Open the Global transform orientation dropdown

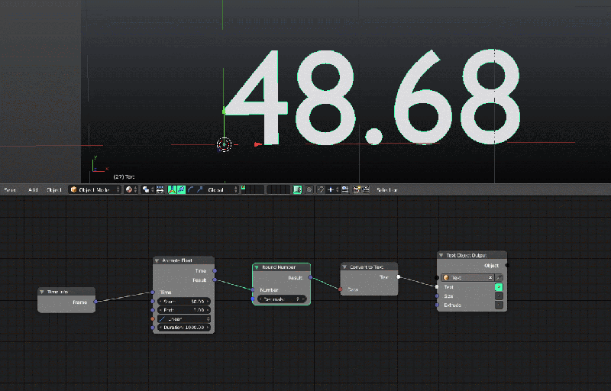221,189
